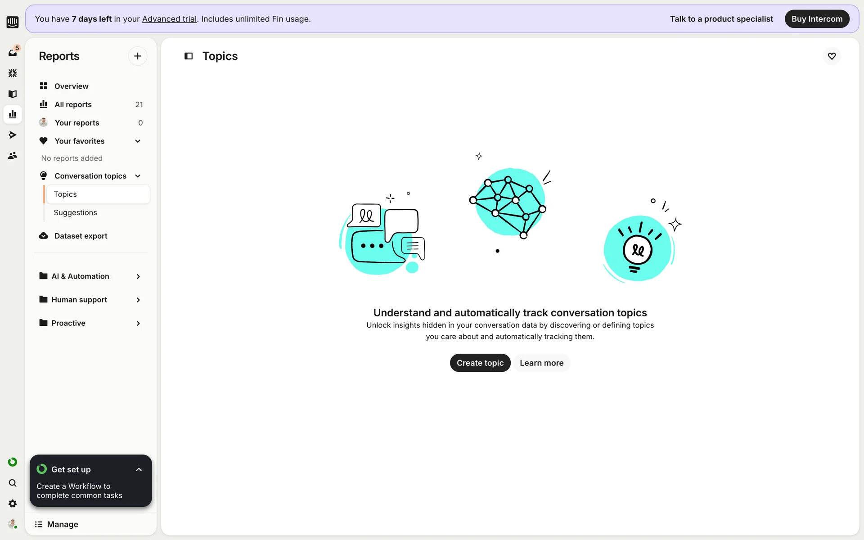Open the Knowledge book icon
864x540 pixels.
pyautogui.click(x=13, y=94)
